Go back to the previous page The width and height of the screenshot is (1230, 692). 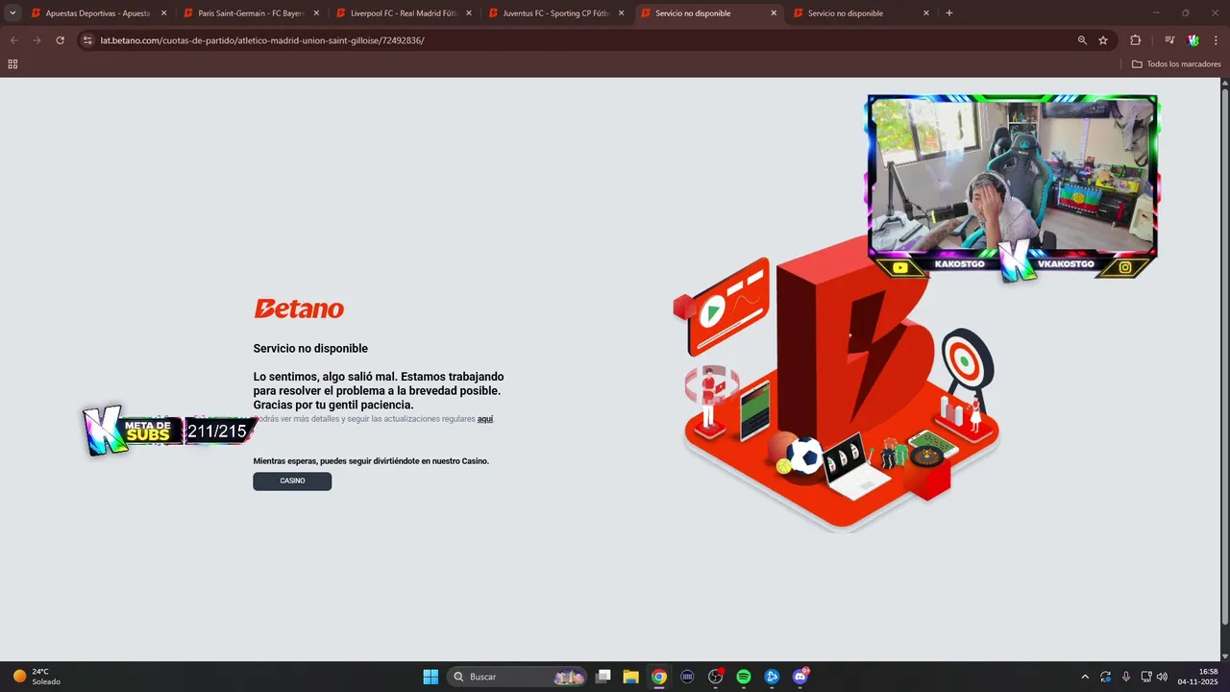[13, 40]
